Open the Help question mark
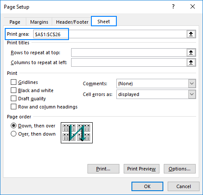The width and height of the screenshot is (203, 195). click(173, 6)
